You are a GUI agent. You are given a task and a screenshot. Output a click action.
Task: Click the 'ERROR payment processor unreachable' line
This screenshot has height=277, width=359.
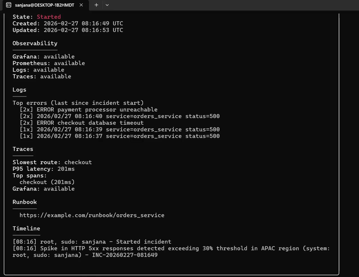click(89, 110)
